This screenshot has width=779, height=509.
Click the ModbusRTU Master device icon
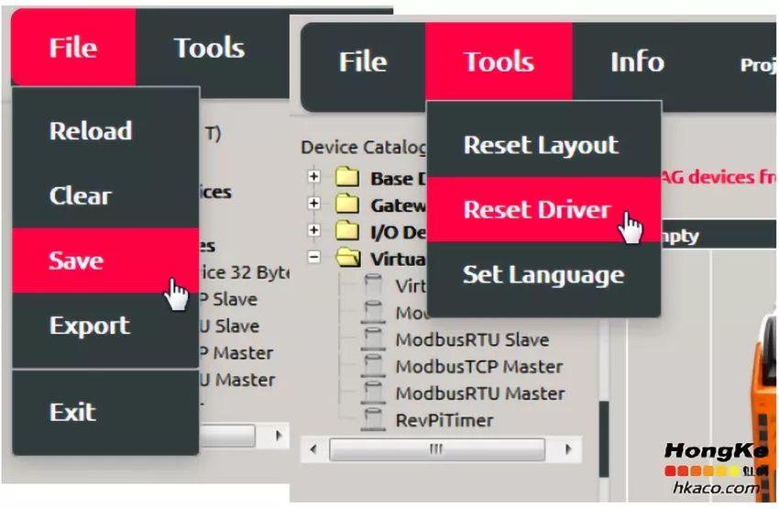click(373, 393)
